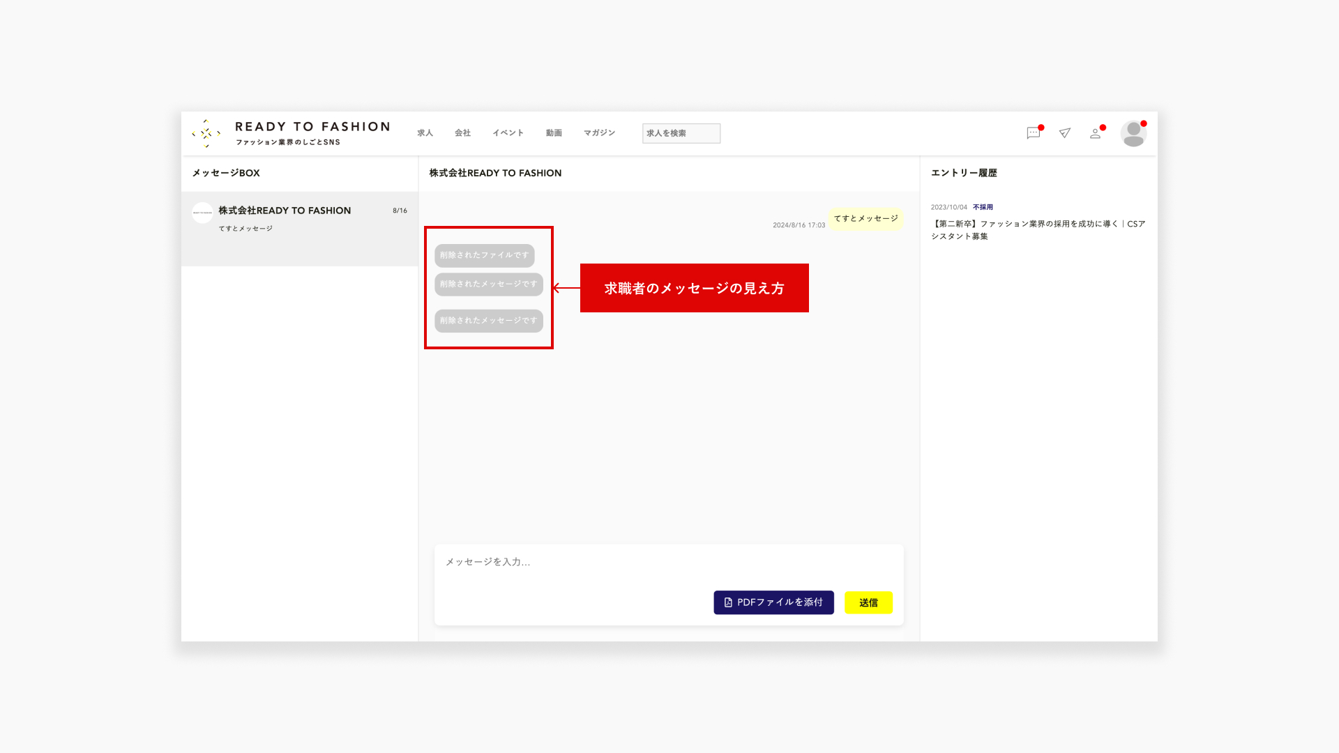Image resolution: width=1339 pixels, height=753 pixels.
Task: Click the PDF file icon on the attach button
Action: click(728, 602)
